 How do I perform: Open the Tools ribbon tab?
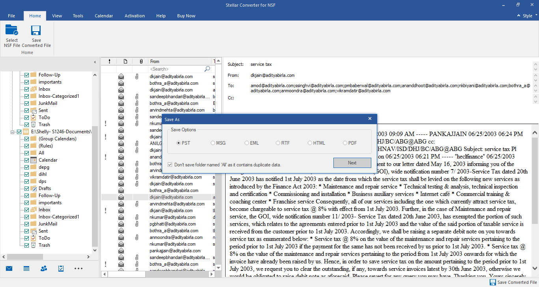click(x=78, y=16)
